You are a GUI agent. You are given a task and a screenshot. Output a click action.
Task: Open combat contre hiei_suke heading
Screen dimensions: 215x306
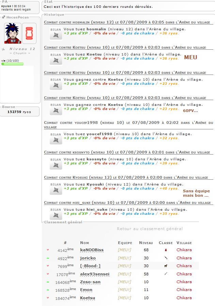127,203
